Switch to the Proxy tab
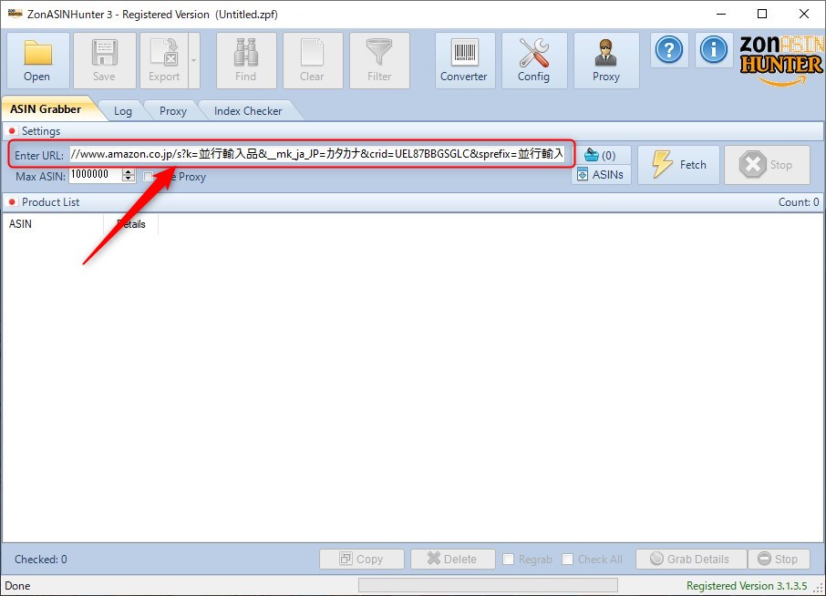The image size is (826, 596). pos(173,111)
